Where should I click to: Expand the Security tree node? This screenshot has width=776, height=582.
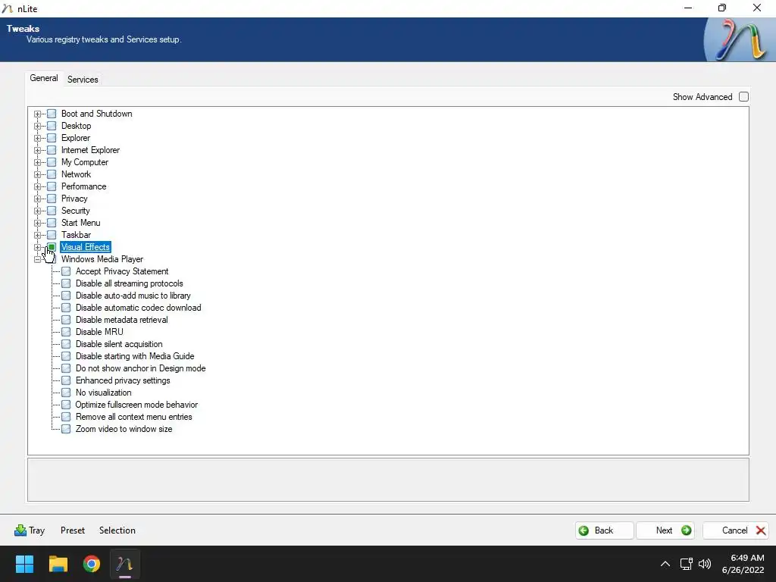coord(38,211)
